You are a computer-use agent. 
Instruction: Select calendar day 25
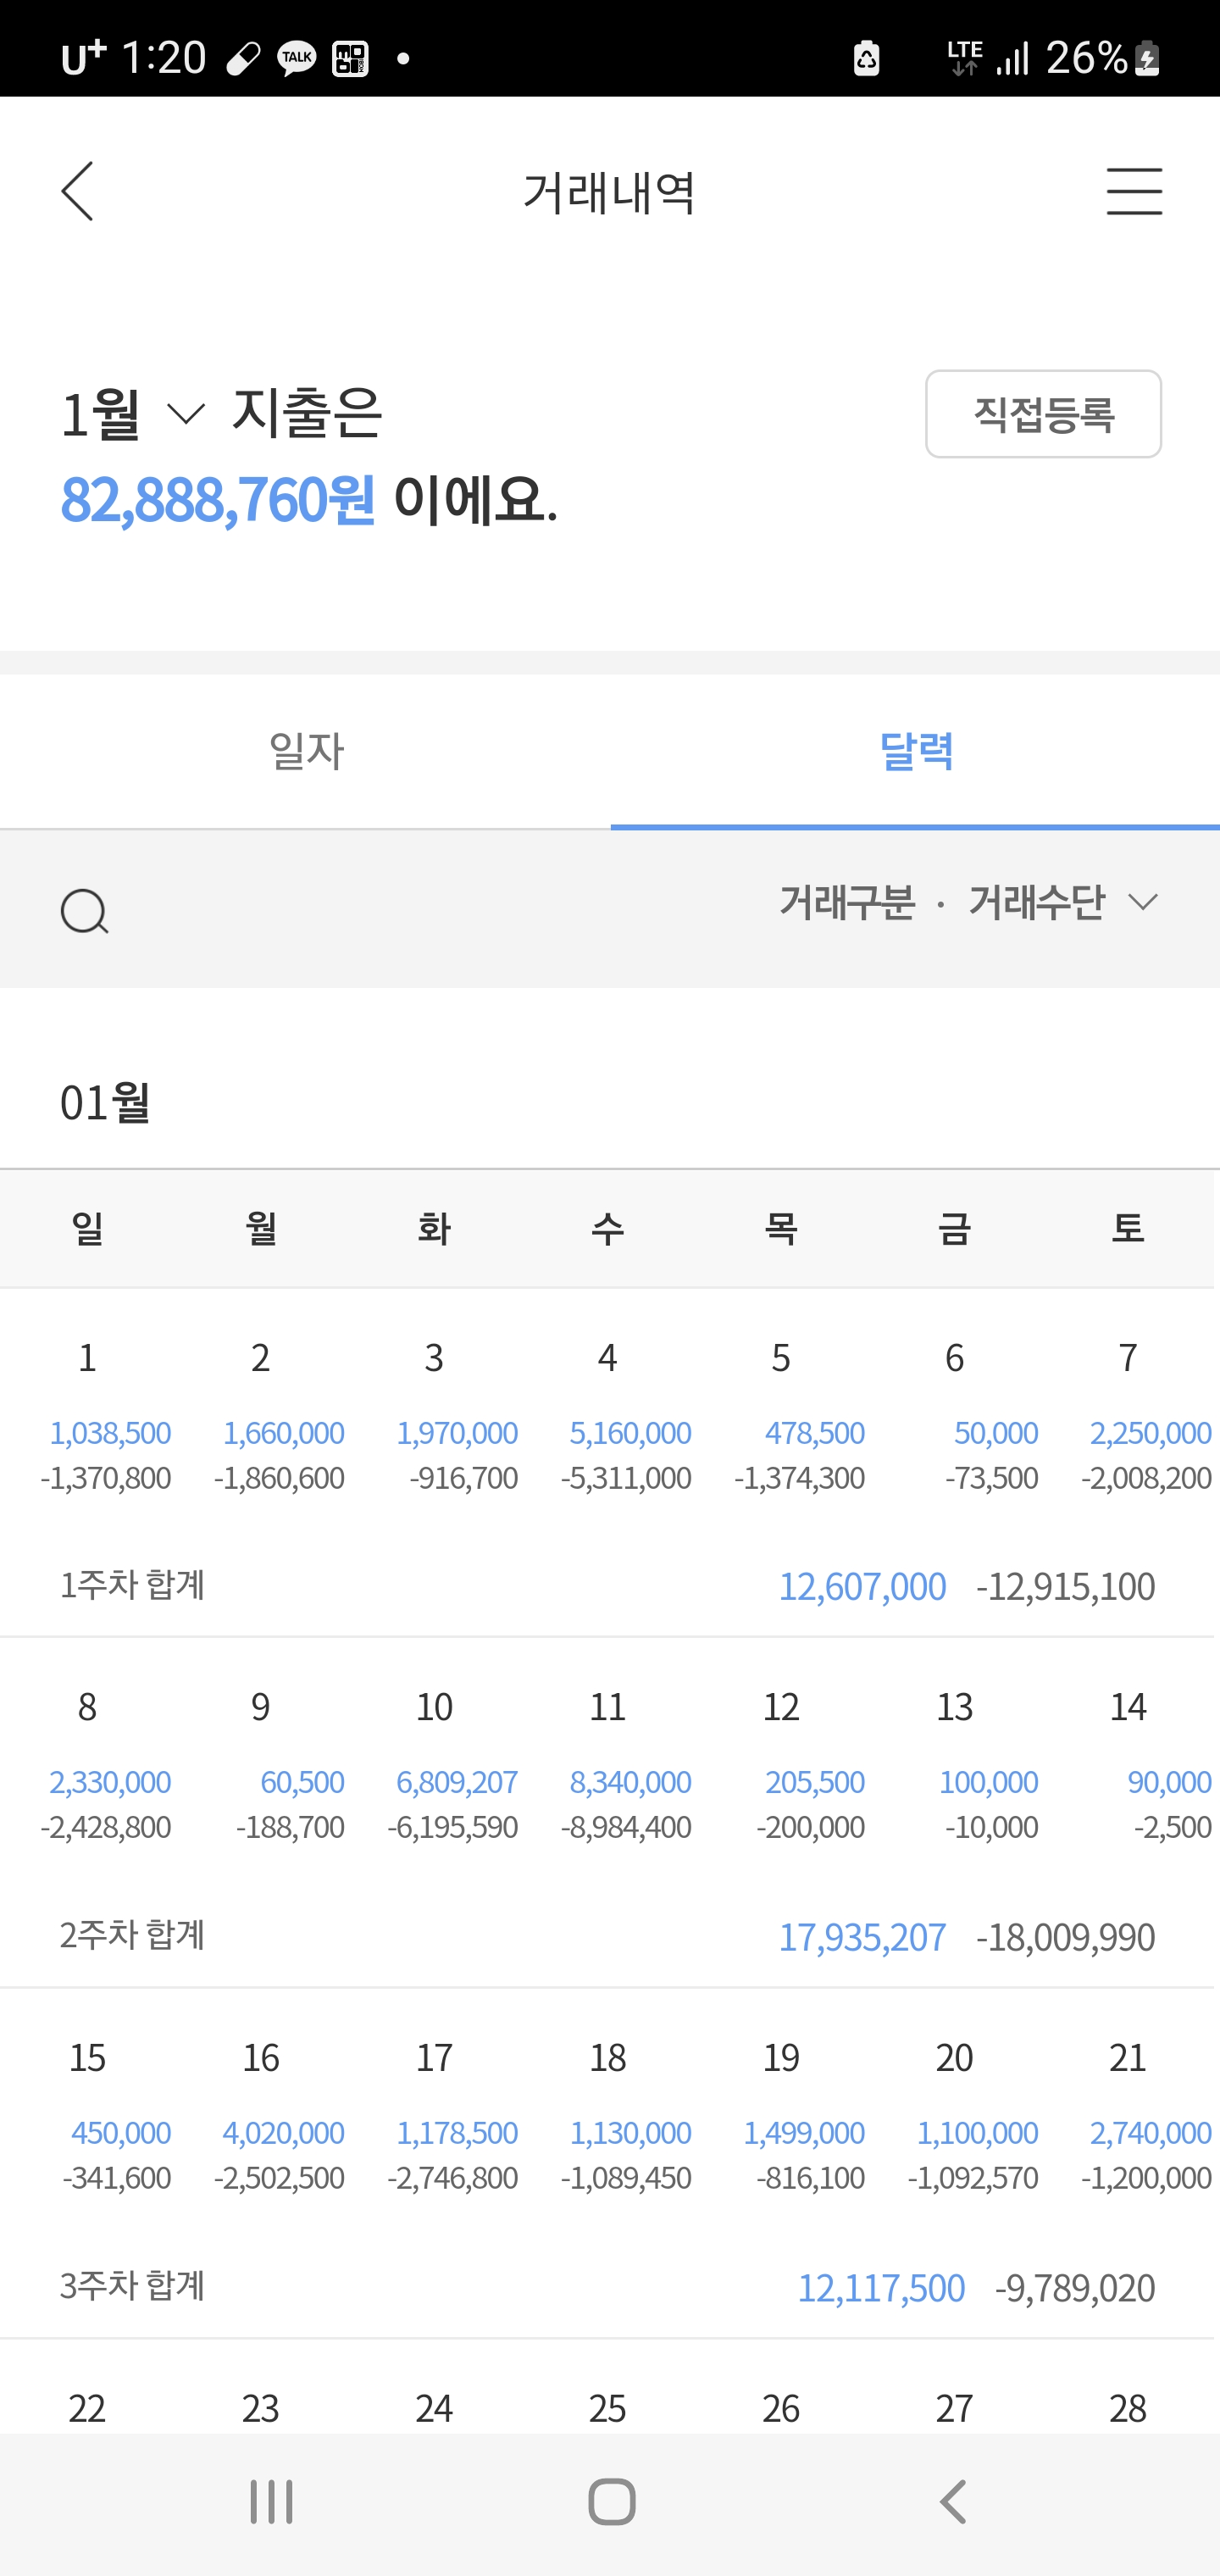(607, 2408)
